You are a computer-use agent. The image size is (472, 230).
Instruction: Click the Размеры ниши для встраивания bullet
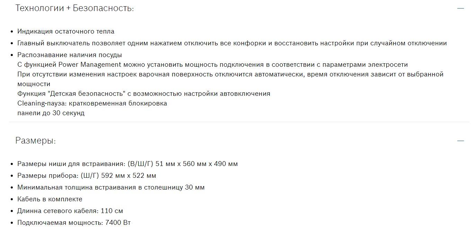pyautogui.click(x=127, y=164)
